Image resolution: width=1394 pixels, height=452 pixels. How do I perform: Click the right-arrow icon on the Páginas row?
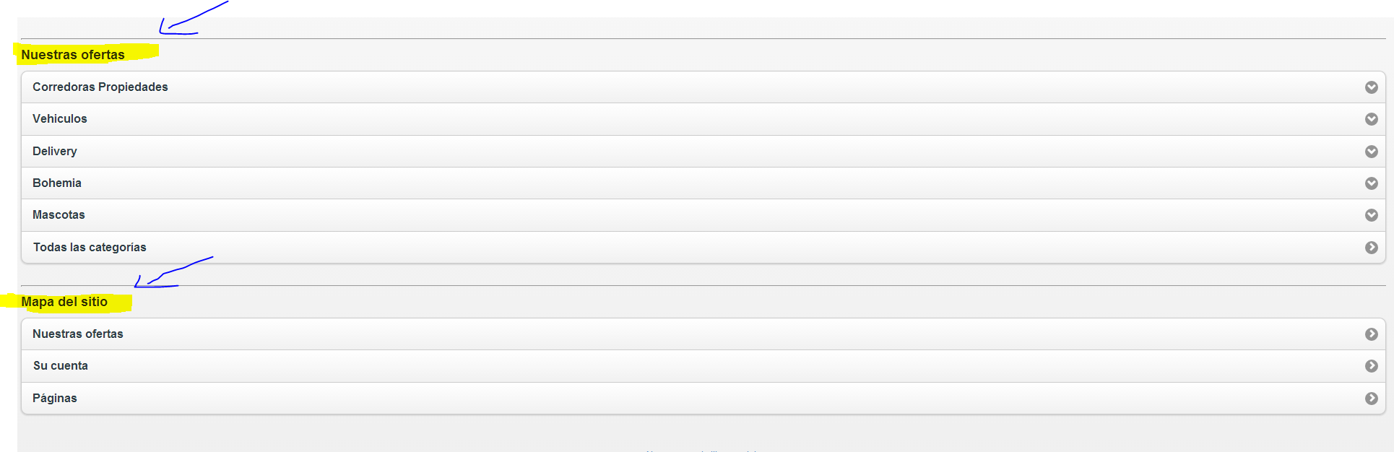[x=1371, y=399]
